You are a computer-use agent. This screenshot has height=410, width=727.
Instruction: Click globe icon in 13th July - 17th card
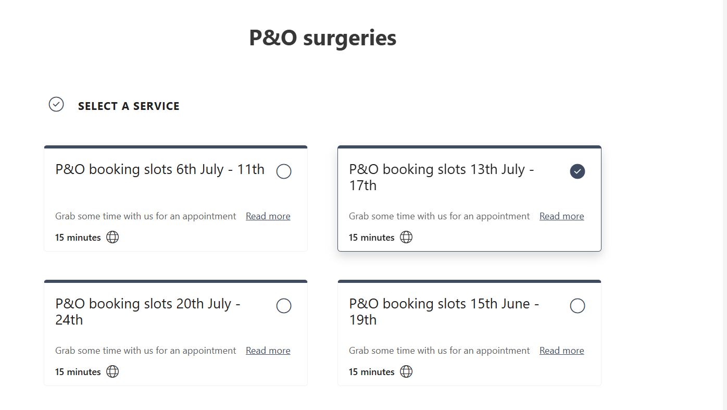(x=406, y=237)
